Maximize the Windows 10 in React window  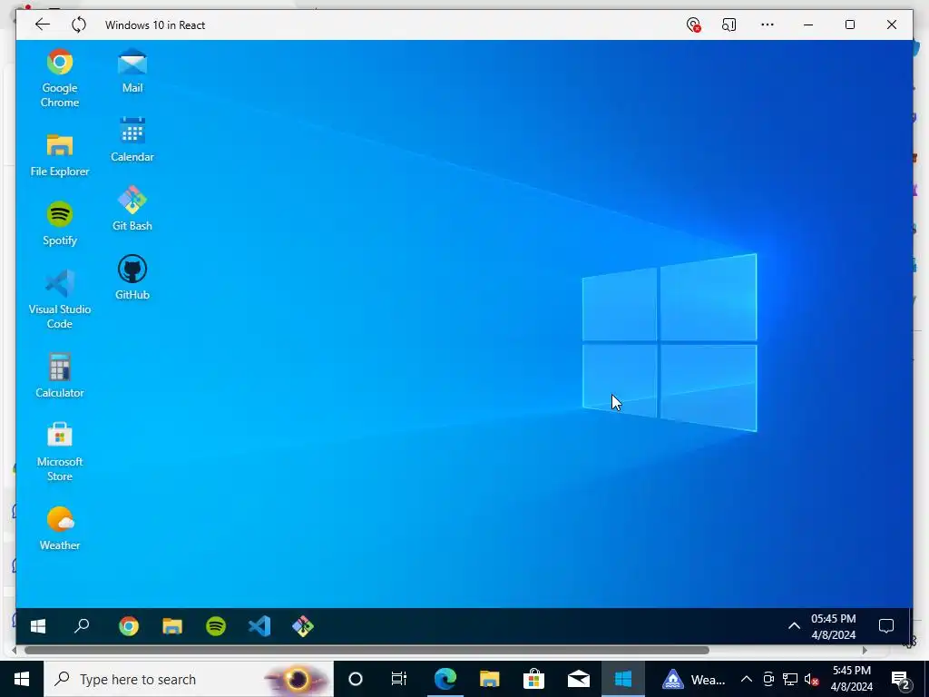(x=849, y=25)
